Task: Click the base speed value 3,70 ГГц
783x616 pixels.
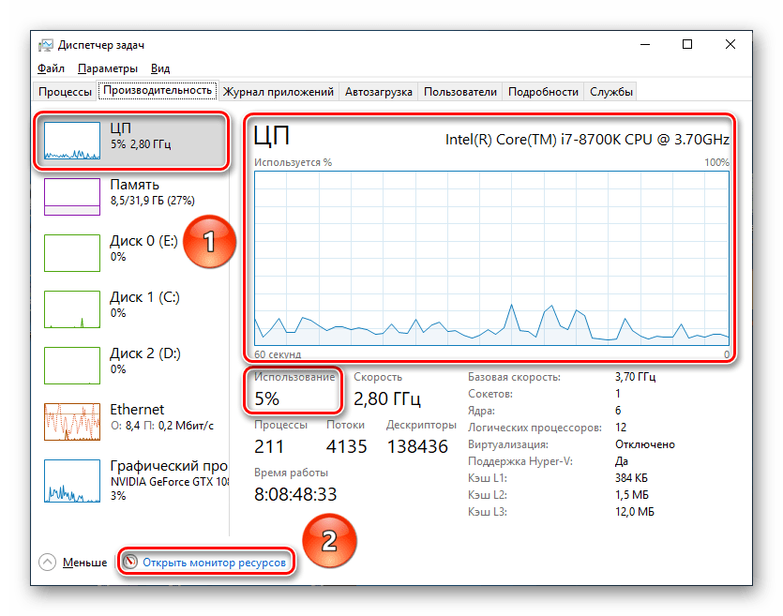Action: [635, 377]
